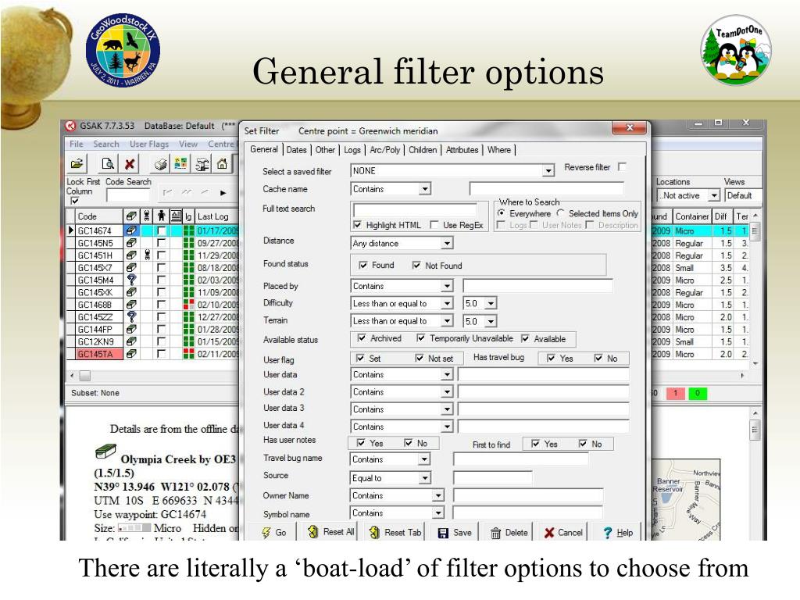Screen dimensions: 800x600
Task: Switch to Logs tab
Action: coord(352,150)
